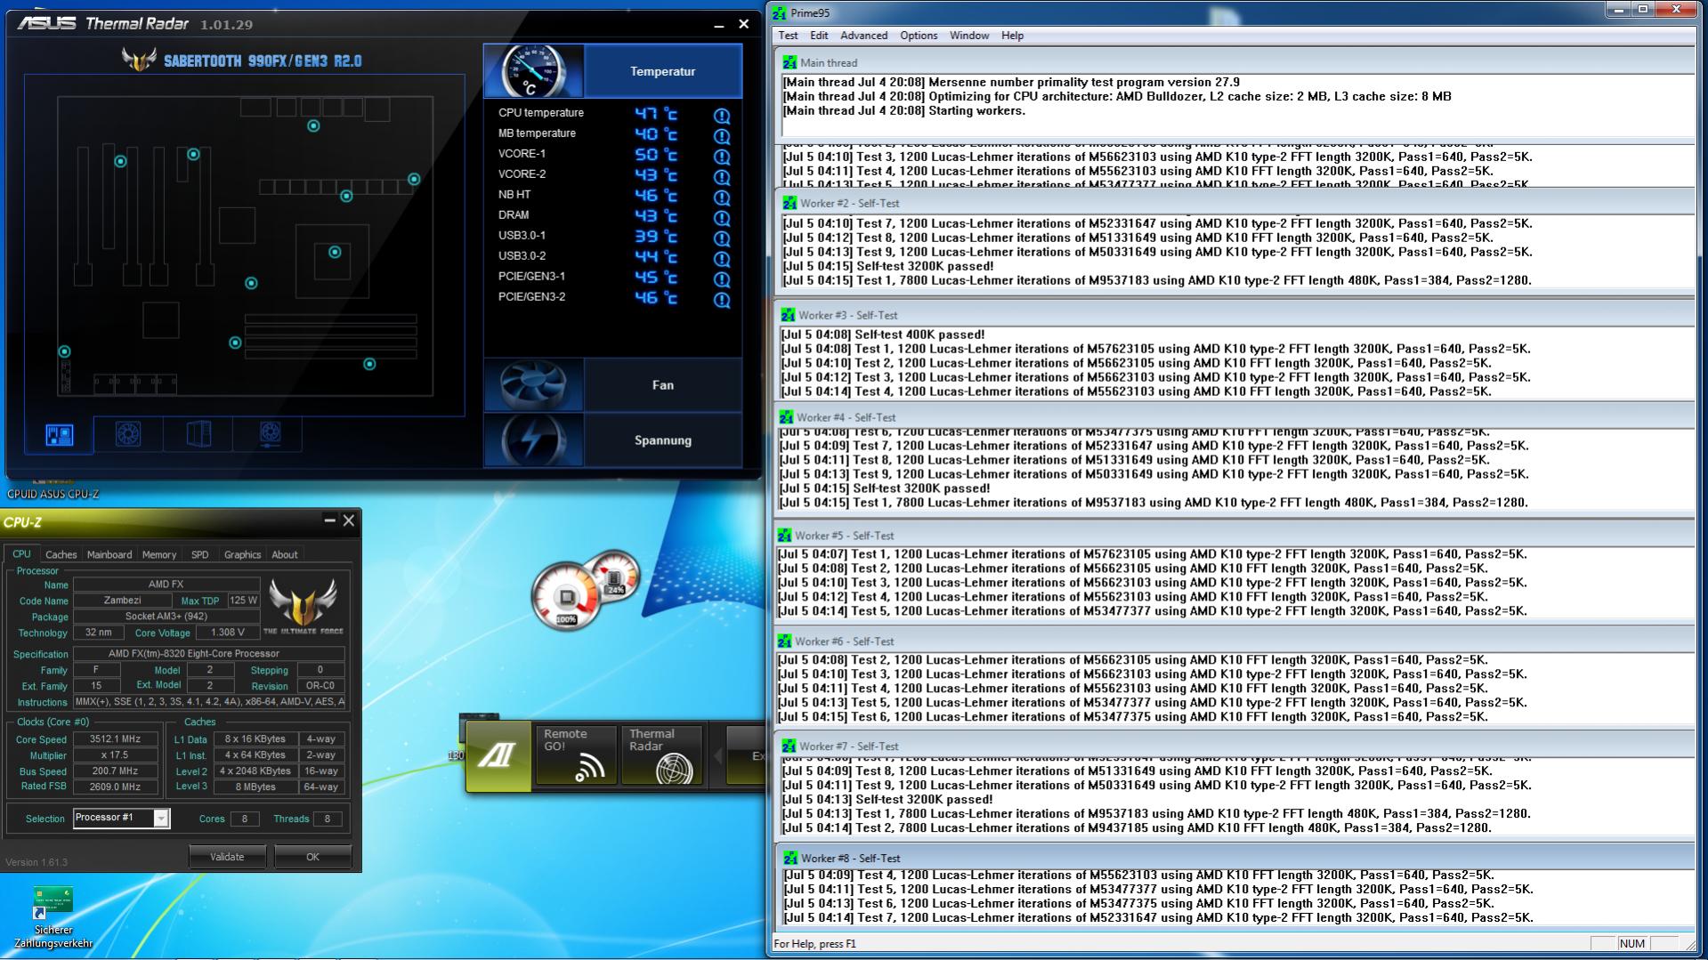The width and height of the screenshot is (1708, 960).
Task: Switch to Graphics tab in CPU-Z
Action: 242,554
